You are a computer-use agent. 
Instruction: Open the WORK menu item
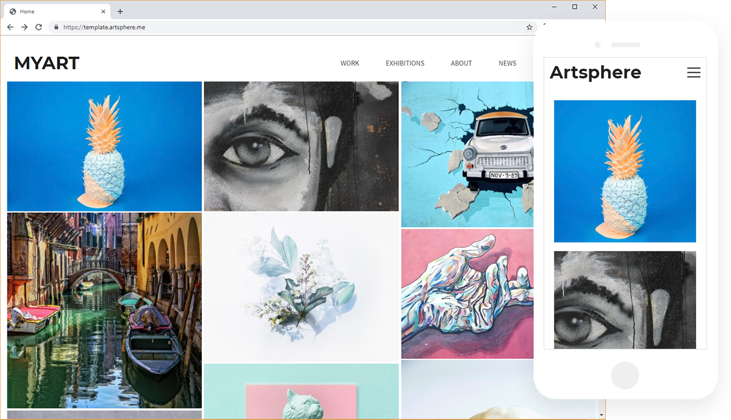point(350,63)
